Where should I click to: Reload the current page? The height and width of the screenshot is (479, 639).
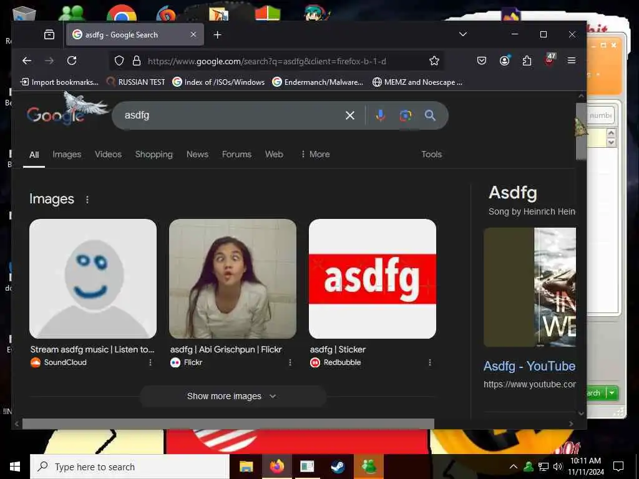(72, 60)
